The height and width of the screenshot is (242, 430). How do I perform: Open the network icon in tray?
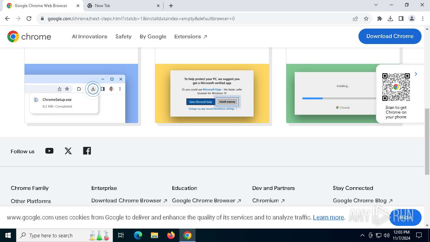tap(379, 235)
